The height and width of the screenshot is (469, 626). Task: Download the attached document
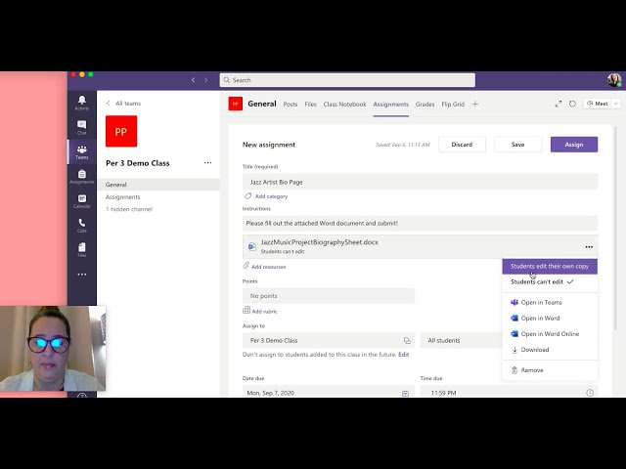550,350
